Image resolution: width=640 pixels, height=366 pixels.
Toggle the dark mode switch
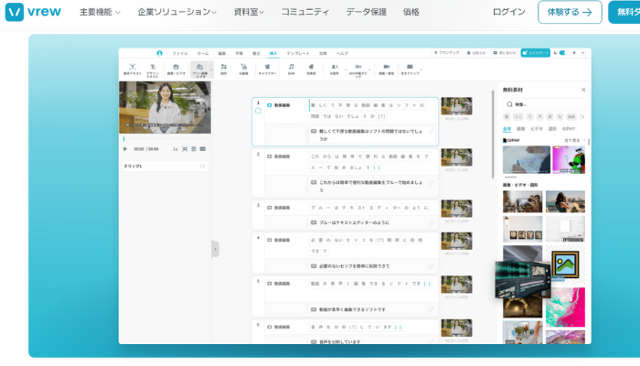562,53
